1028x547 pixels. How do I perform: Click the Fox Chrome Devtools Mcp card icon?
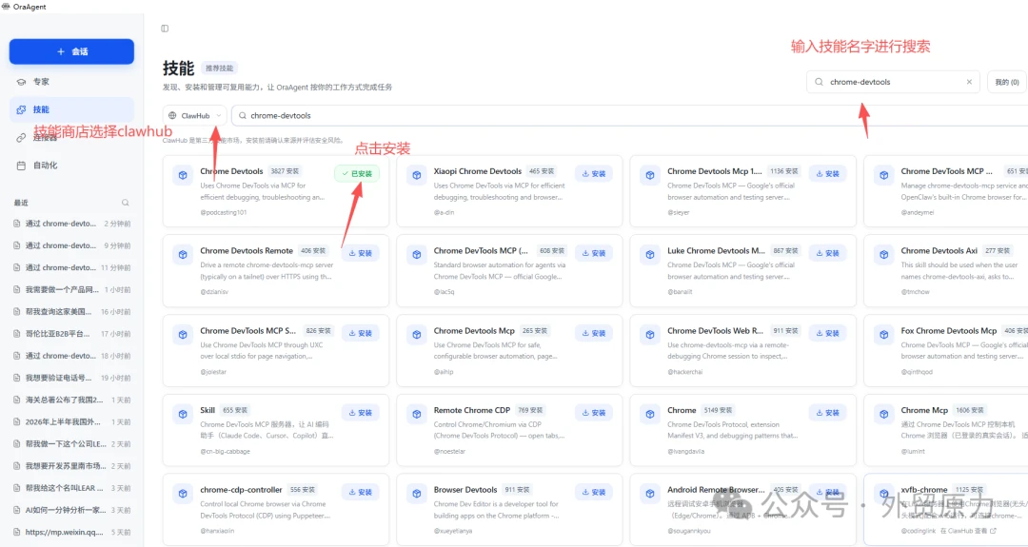883,334
